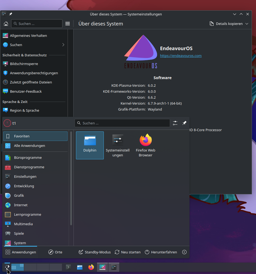Click the home icon in Systemeinstellungen
Screen dimensions: 256x274
pyautogui.click(x=6, y=24)
